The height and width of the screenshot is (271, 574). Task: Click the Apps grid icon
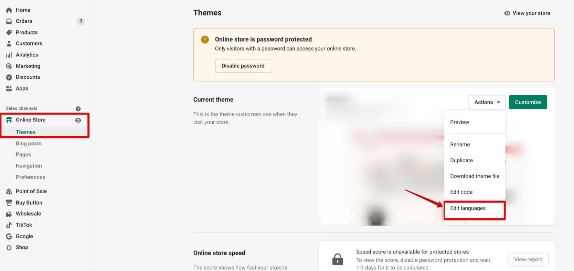[x=9, y=89]
